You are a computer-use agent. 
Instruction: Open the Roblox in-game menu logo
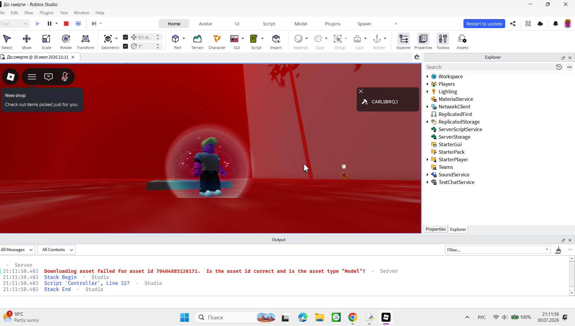(11, 77)
